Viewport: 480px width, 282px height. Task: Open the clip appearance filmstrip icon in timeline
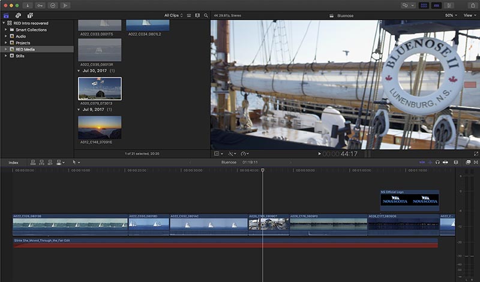pos(456,162)
